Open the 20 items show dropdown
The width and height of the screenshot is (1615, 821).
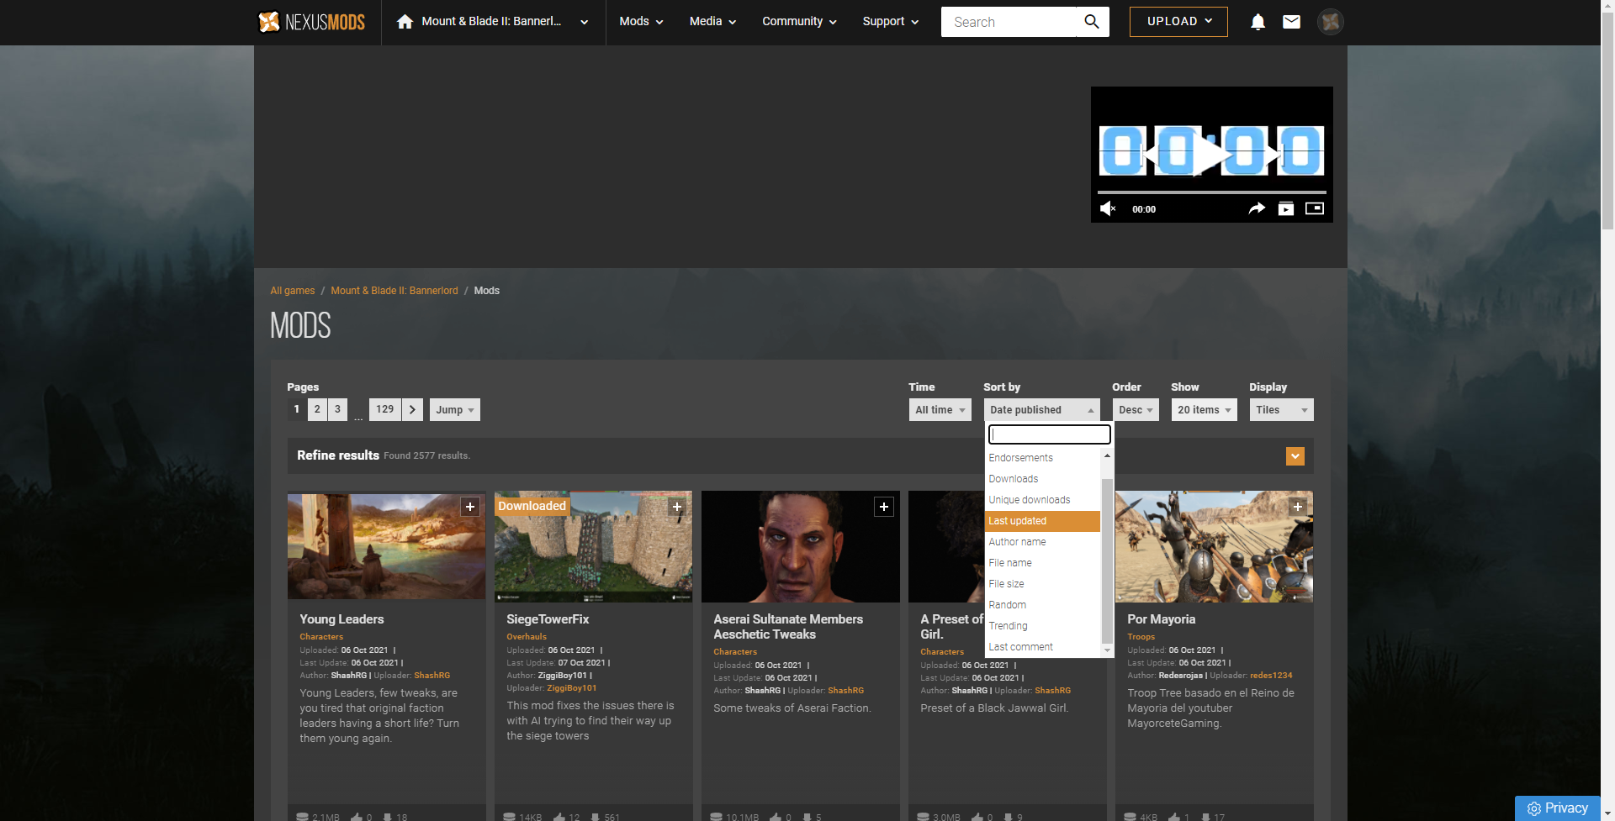pos(1205,409)
